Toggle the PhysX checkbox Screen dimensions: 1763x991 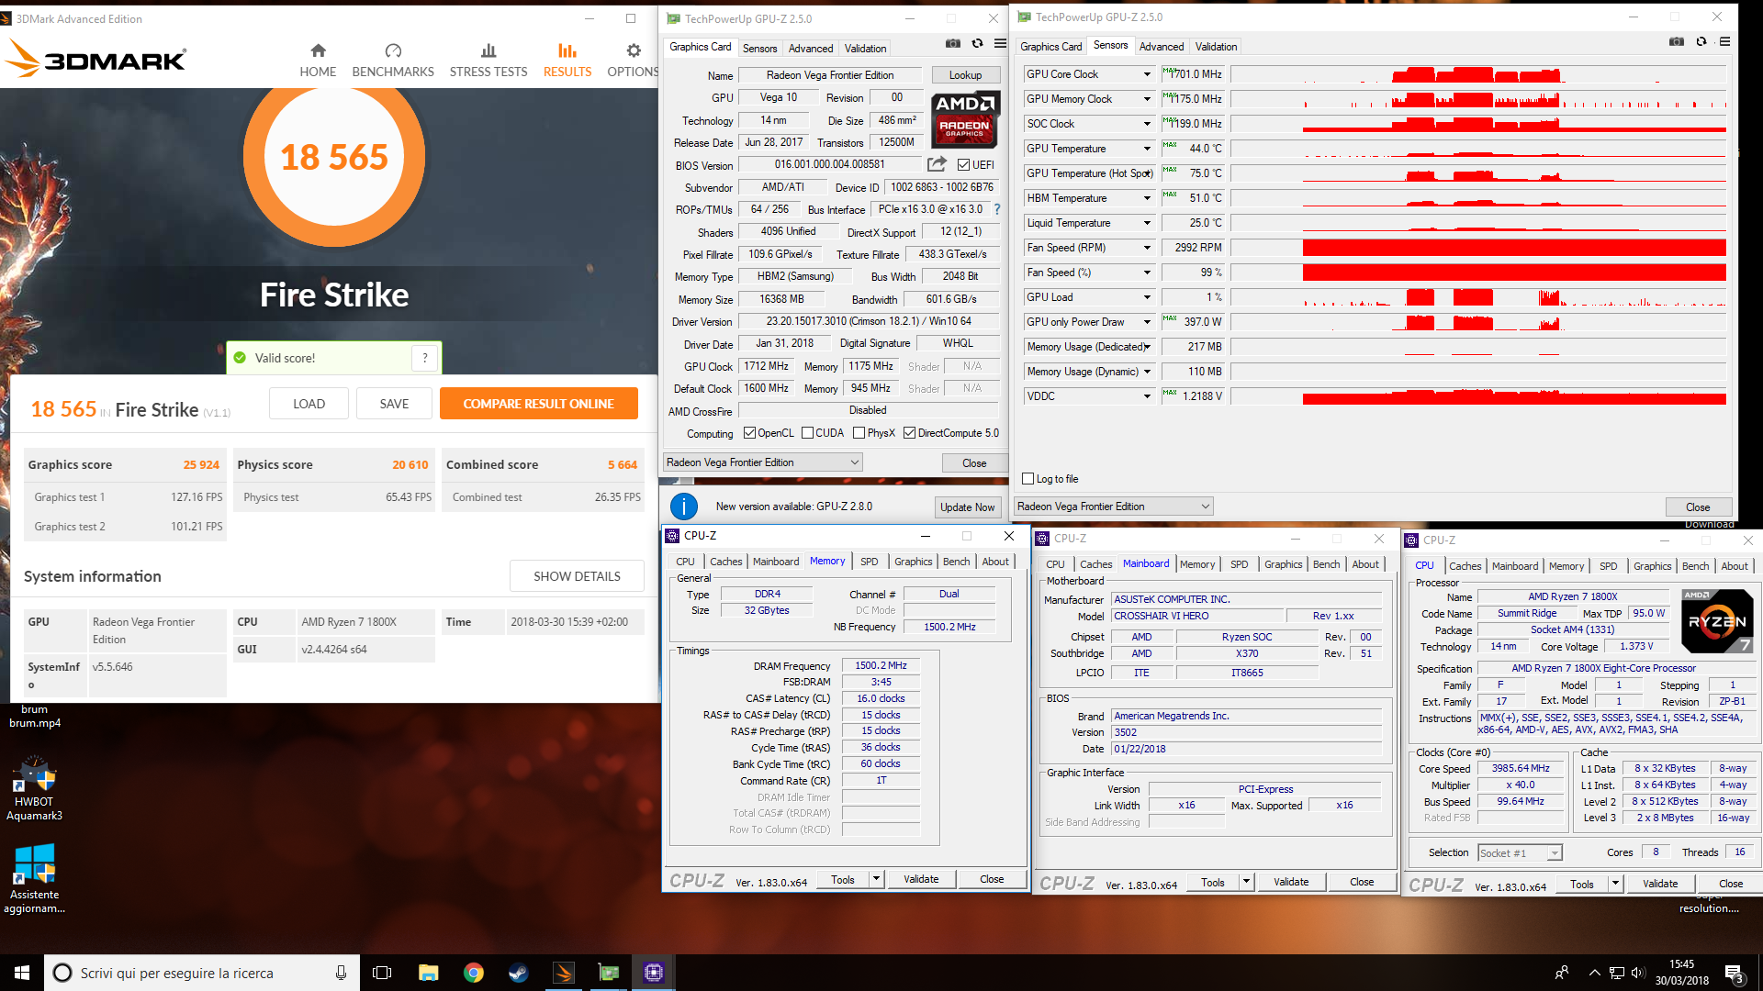click(x=859, y=433)
